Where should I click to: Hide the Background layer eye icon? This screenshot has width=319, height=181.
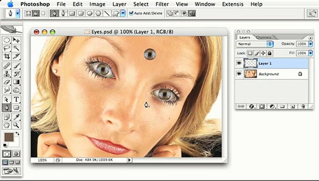[x=239, y=74]
